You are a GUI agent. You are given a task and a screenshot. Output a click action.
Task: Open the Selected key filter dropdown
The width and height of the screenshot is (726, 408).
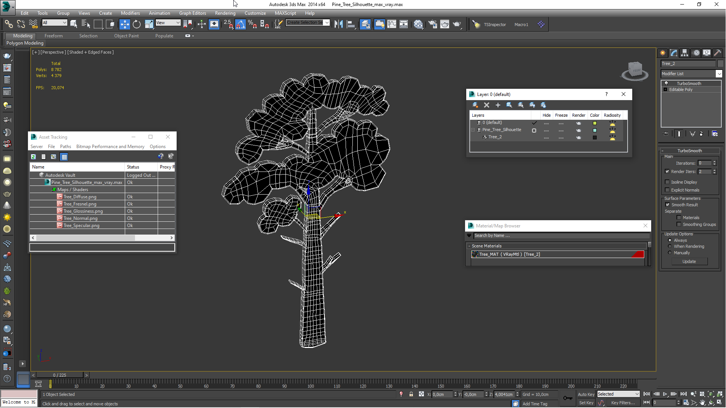(618, 394)
